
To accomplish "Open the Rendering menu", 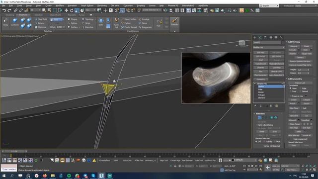I will click(x=102, y=5).
